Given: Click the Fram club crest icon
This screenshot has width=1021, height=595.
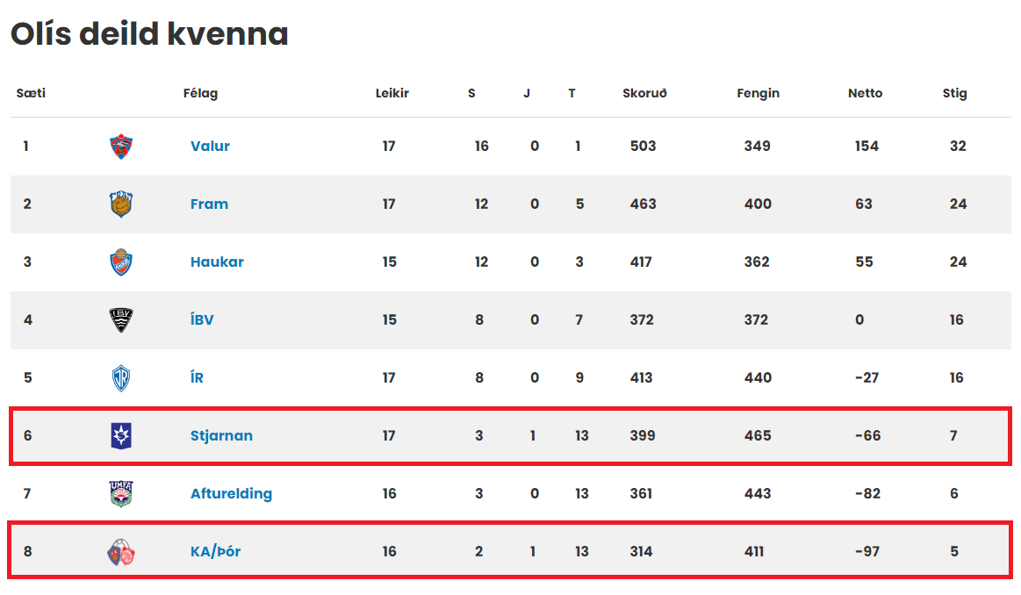Looking at the screenshot, I should pos(121,204).
